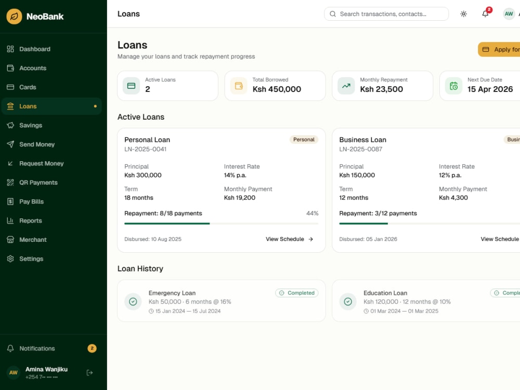Click the Pay Bills receipt icon

(10, 202)
